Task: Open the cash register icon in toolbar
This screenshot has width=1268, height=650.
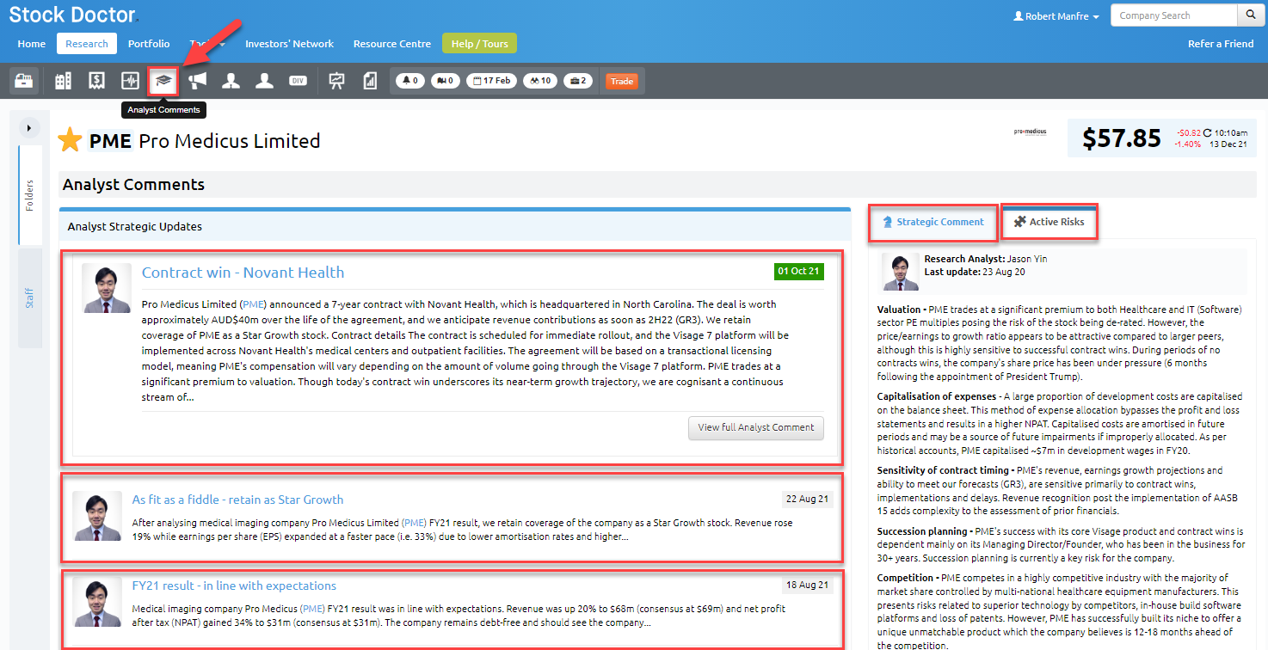Action: [24, 81]
